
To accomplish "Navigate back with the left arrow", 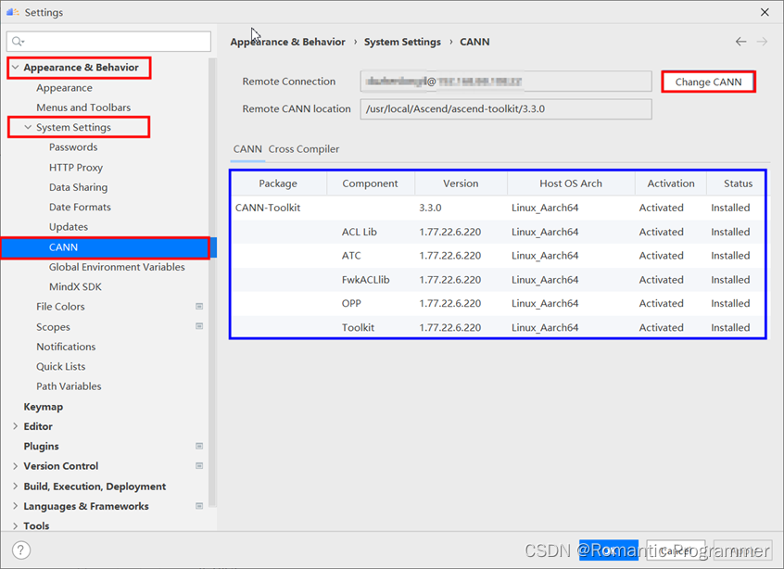I will pyautogui.click(x=740, y=42).
